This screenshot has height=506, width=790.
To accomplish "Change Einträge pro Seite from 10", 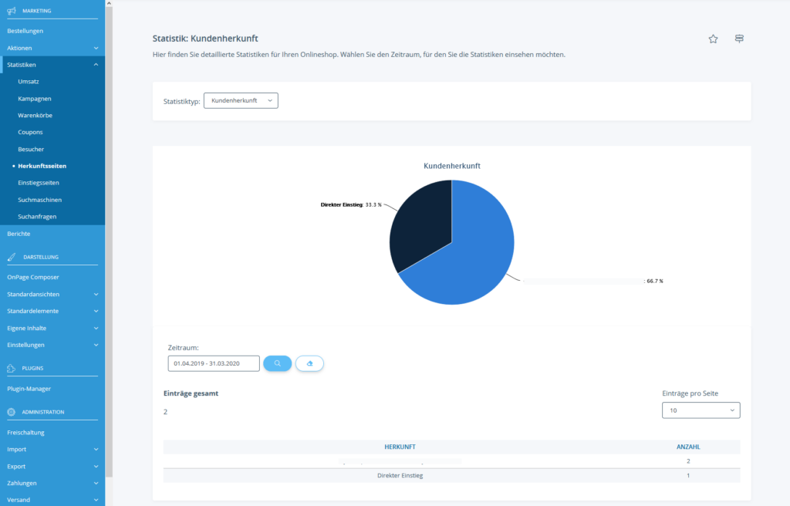I will (x=700, y=410).
